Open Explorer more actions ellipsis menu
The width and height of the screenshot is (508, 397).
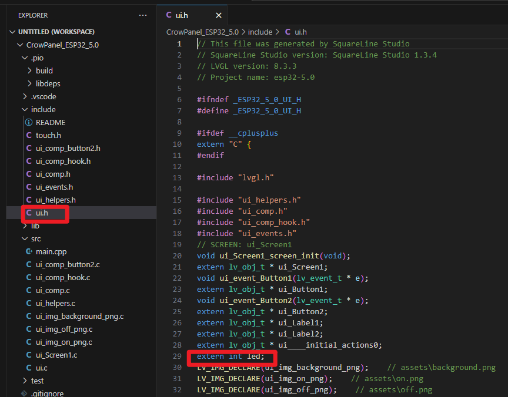[142, 15]
